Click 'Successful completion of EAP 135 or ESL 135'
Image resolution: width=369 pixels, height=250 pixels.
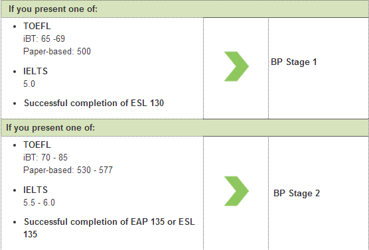110,228
